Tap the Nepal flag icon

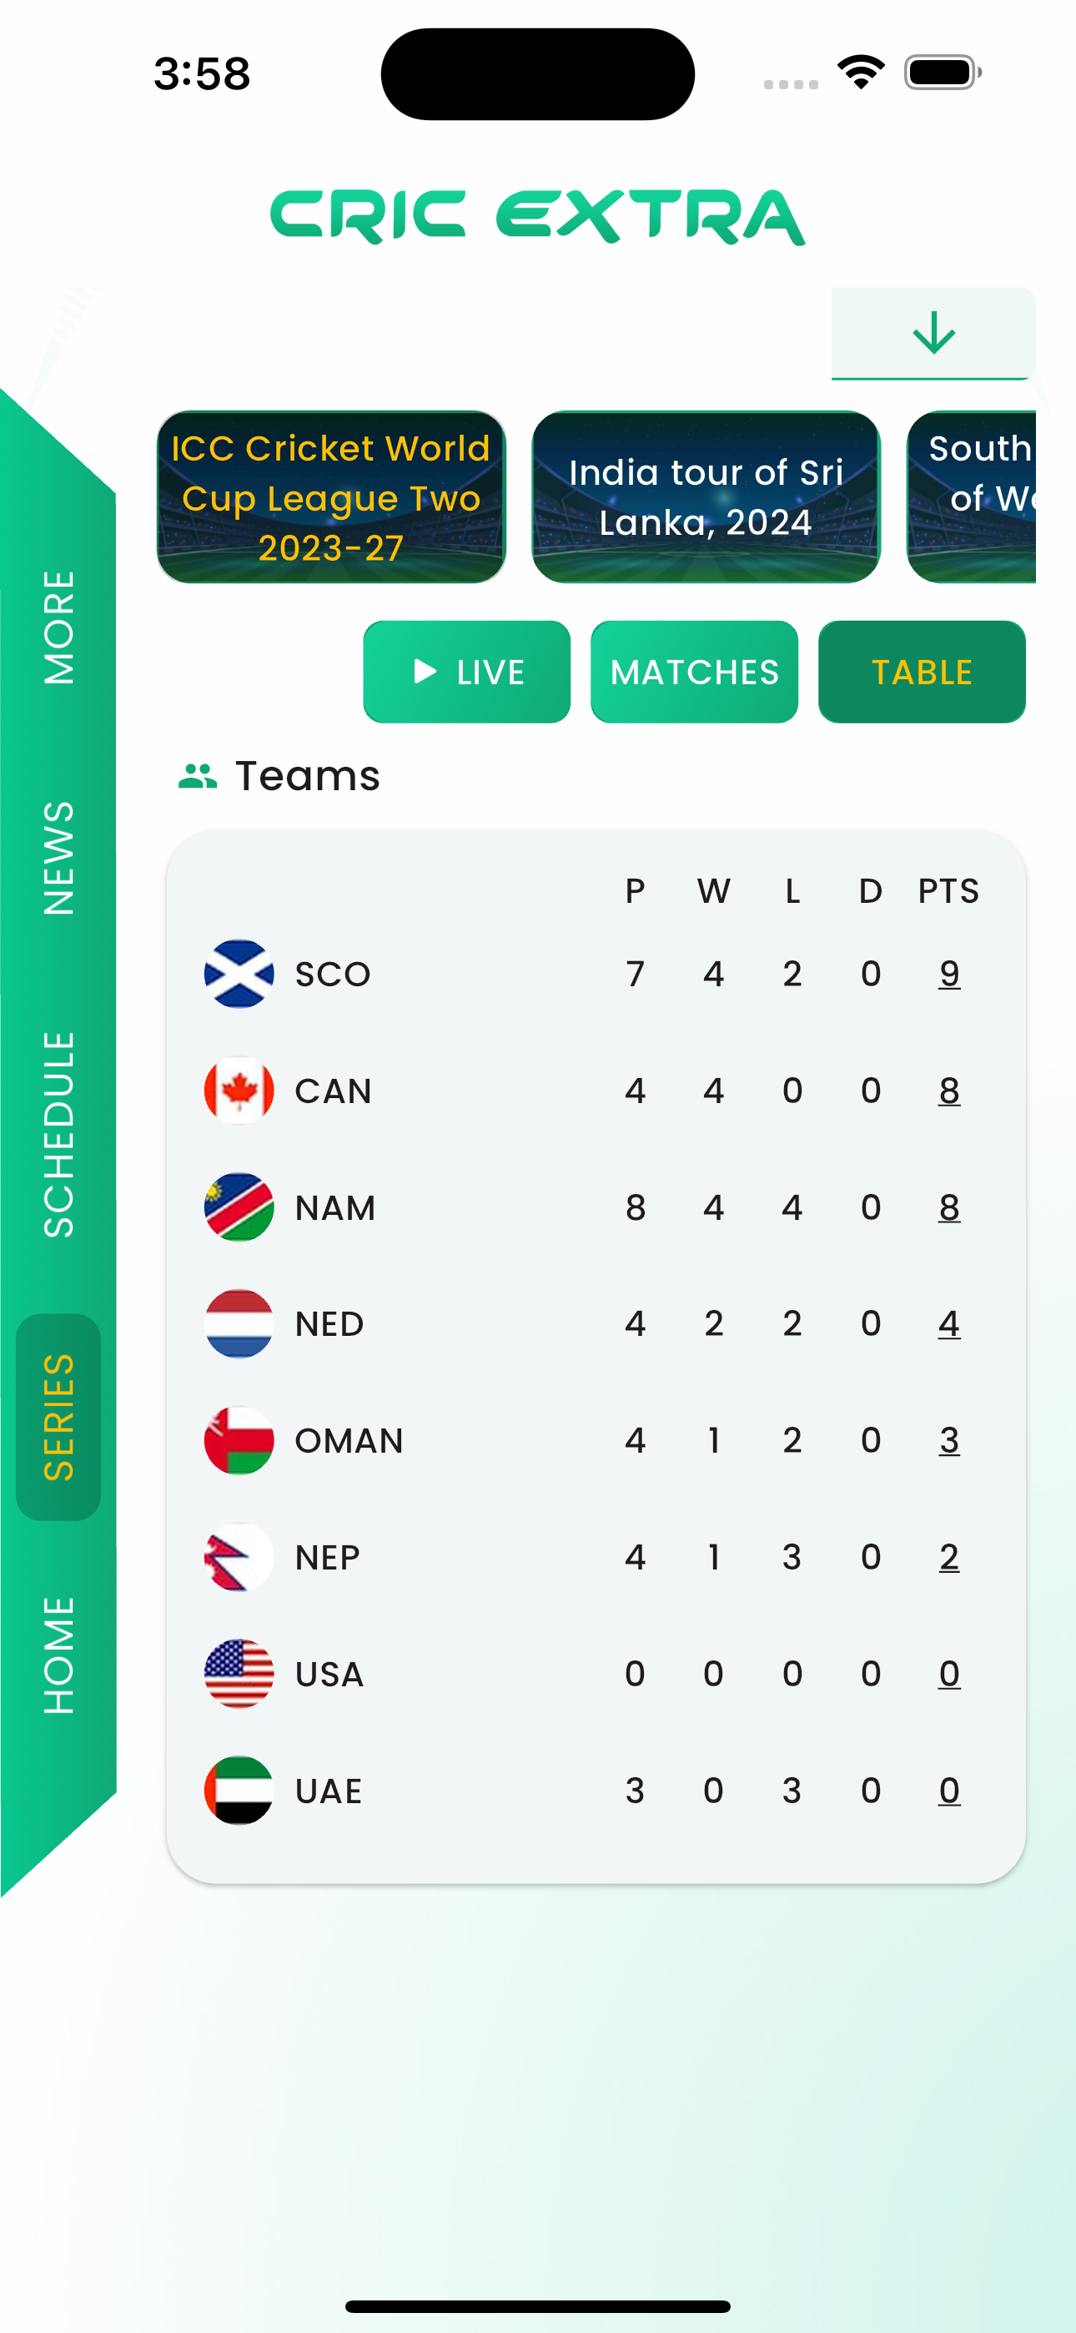(x=239, y=1557)
